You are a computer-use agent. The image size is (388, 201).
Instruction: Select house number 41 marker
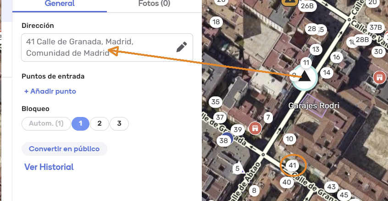(292, 165)
